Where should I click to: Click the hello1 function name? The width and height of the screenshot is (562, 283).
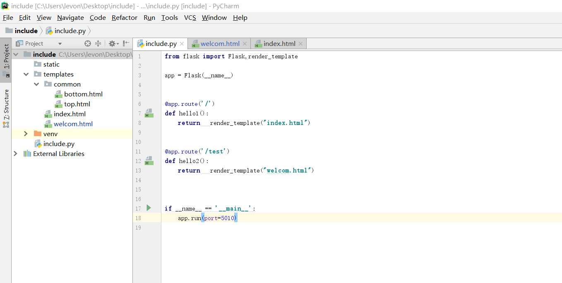pyautogui.click(x=189, y=113)
